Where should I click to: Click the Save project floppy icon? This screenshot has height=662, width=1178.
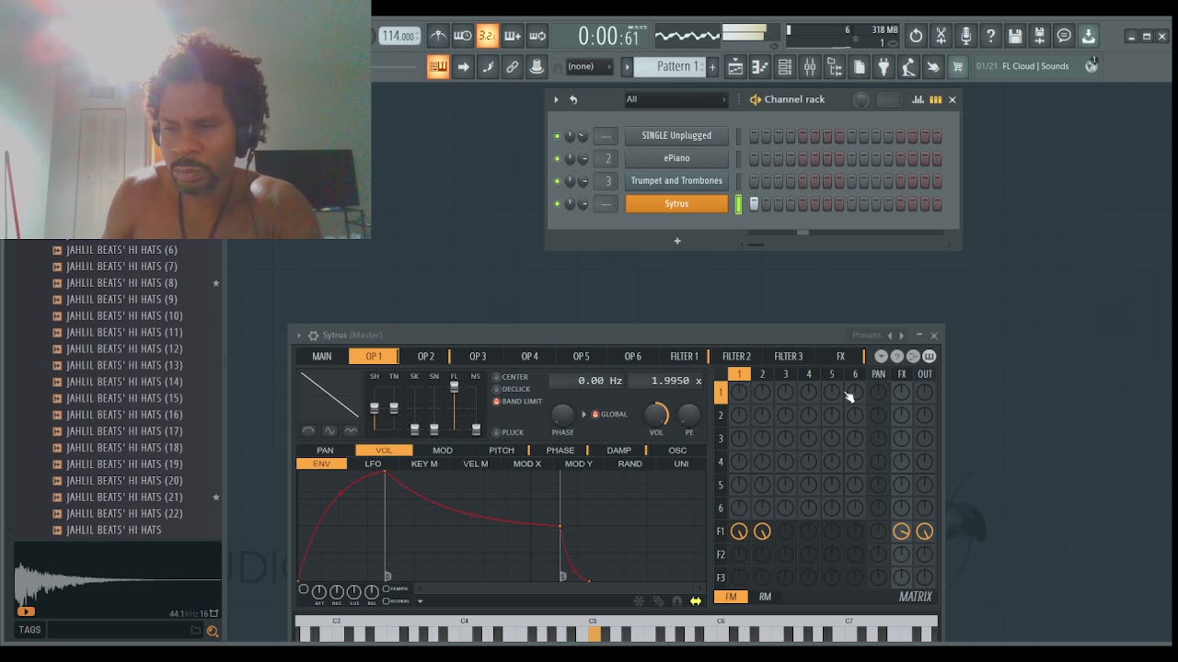coord(1015,36)
